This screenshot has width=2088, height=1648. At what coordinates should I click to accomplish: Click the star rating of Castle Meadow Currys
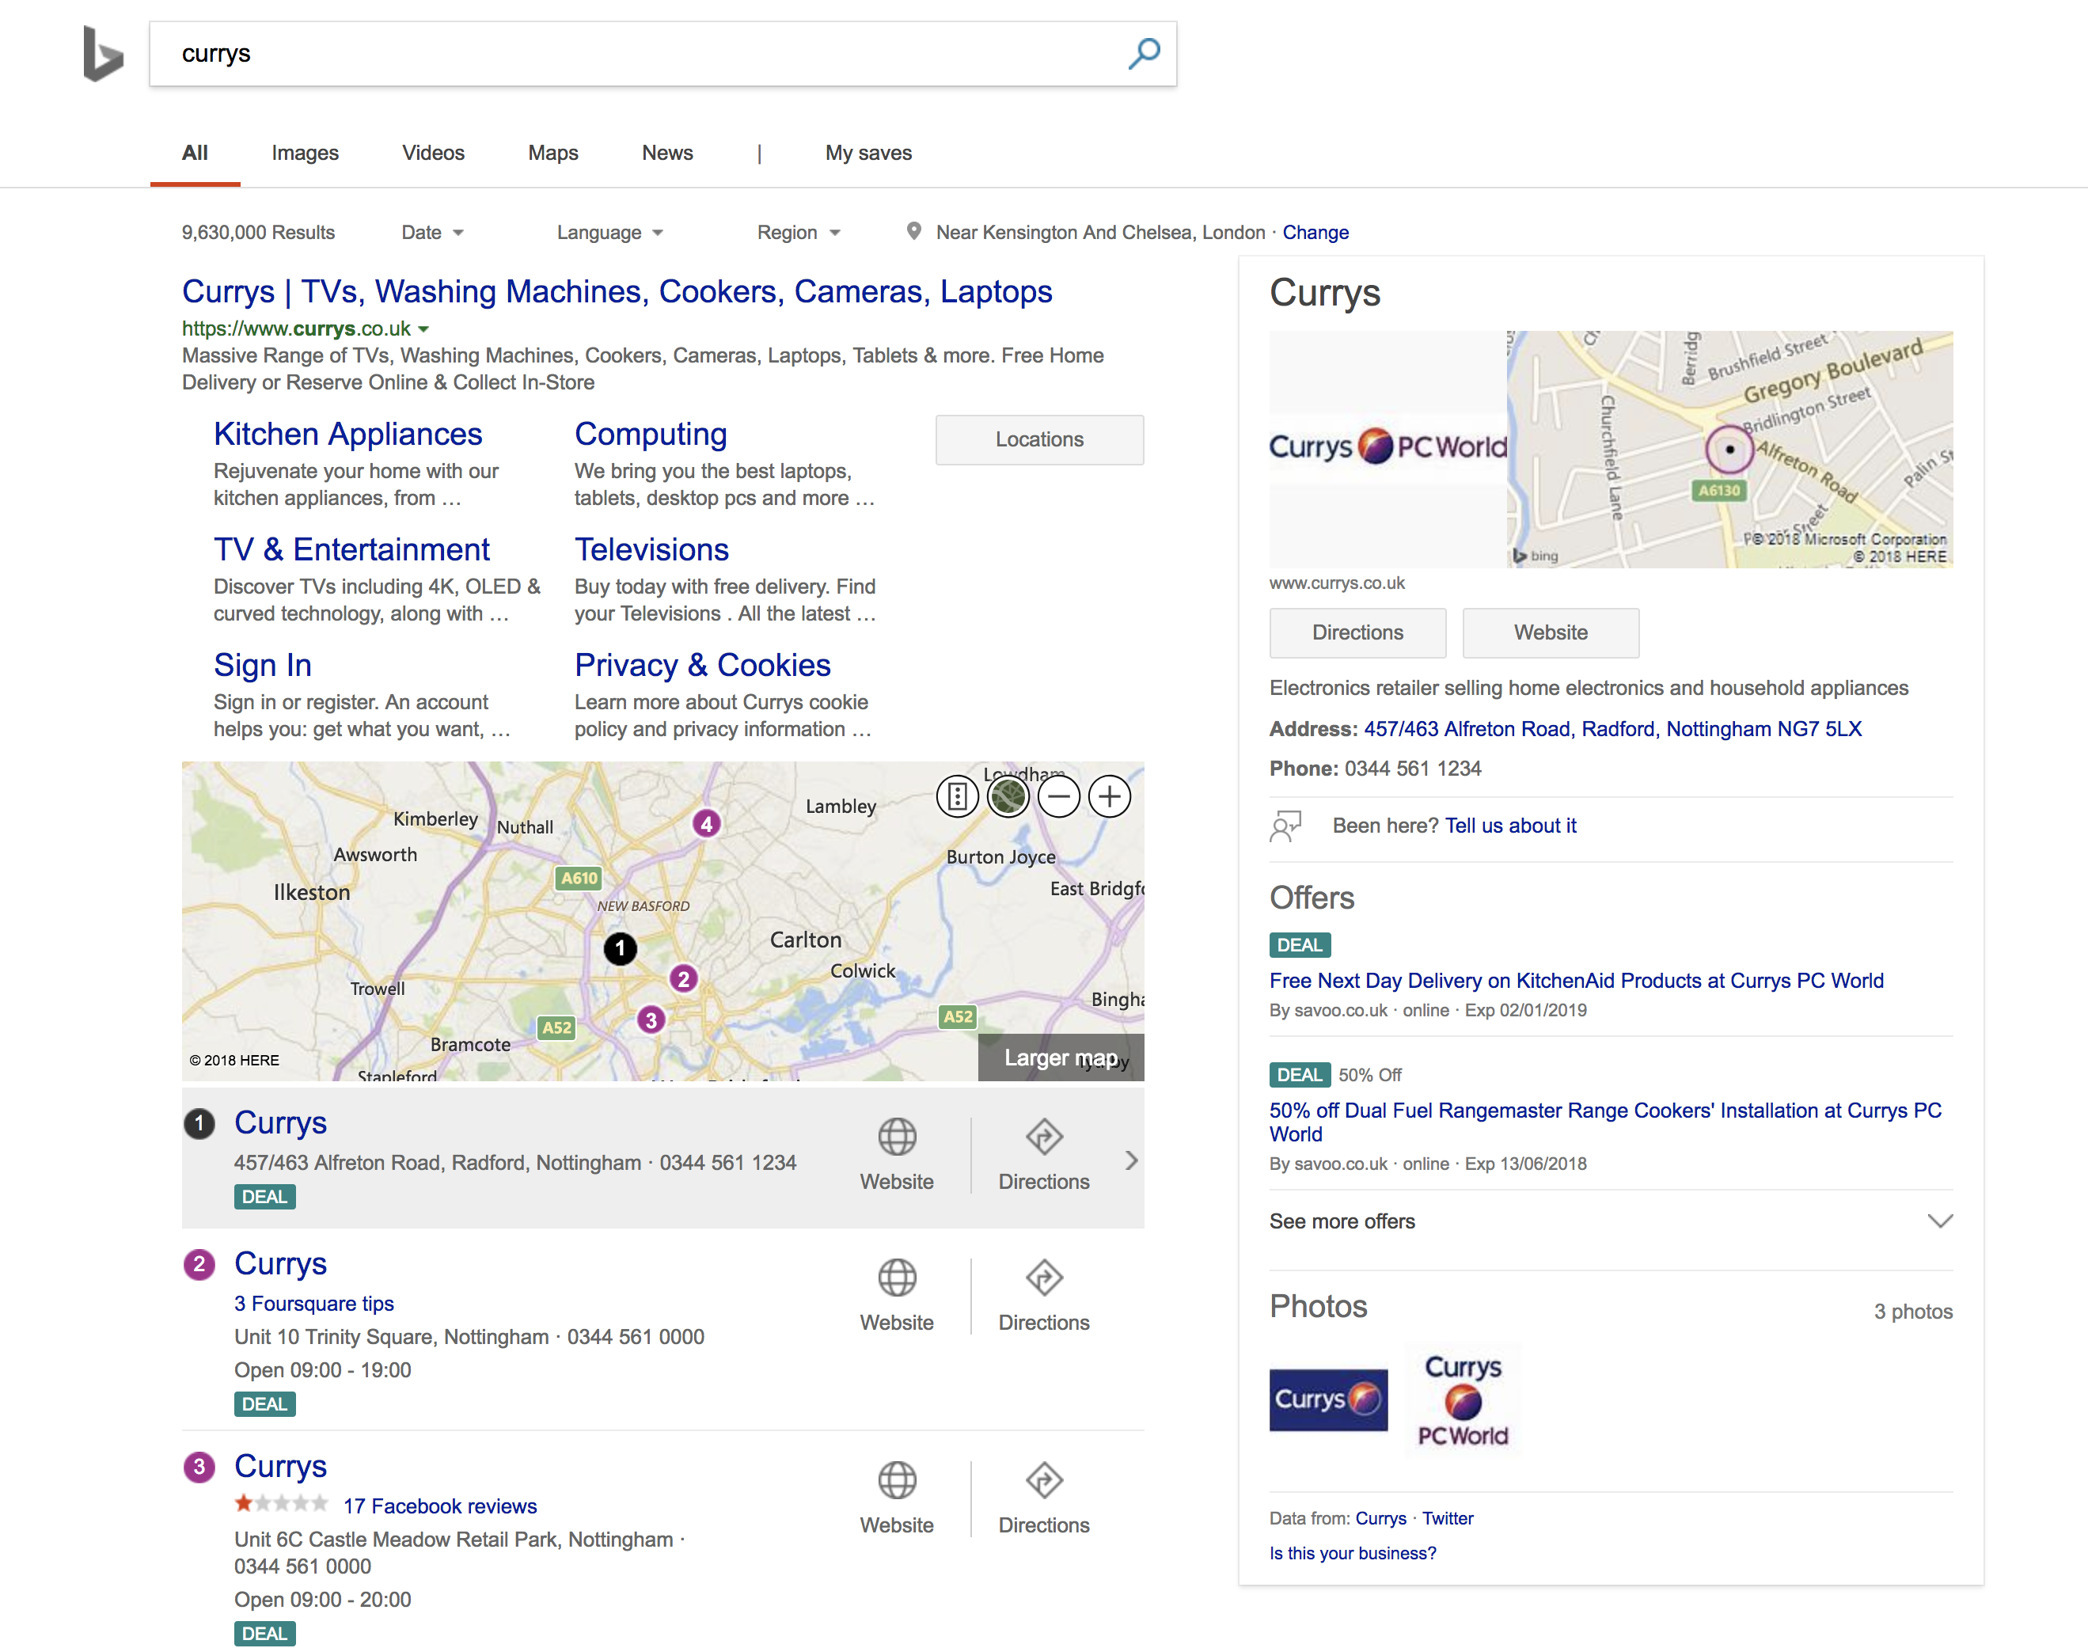282,1503
